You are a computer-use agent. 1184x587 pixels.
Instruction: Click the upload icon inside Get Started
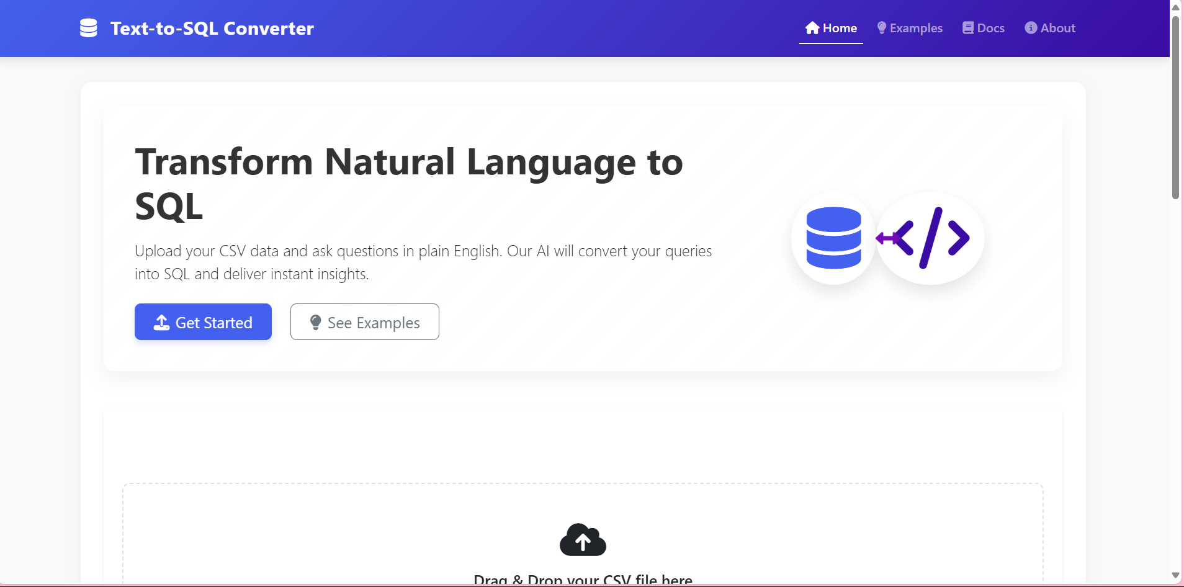tap(161, 323)
